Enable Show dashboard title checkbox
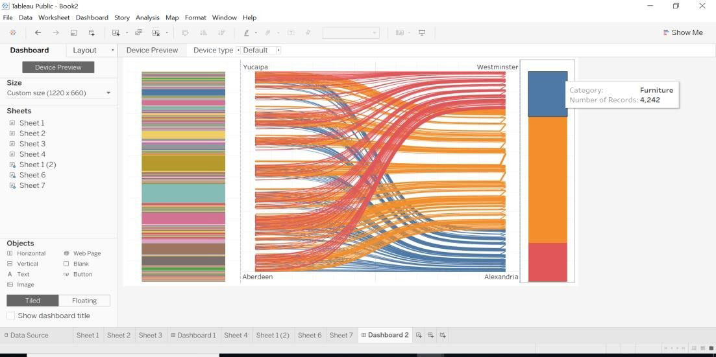 [x=10, y=316]
